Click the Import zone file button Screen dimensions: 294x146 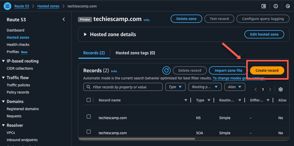pos(228,70)
